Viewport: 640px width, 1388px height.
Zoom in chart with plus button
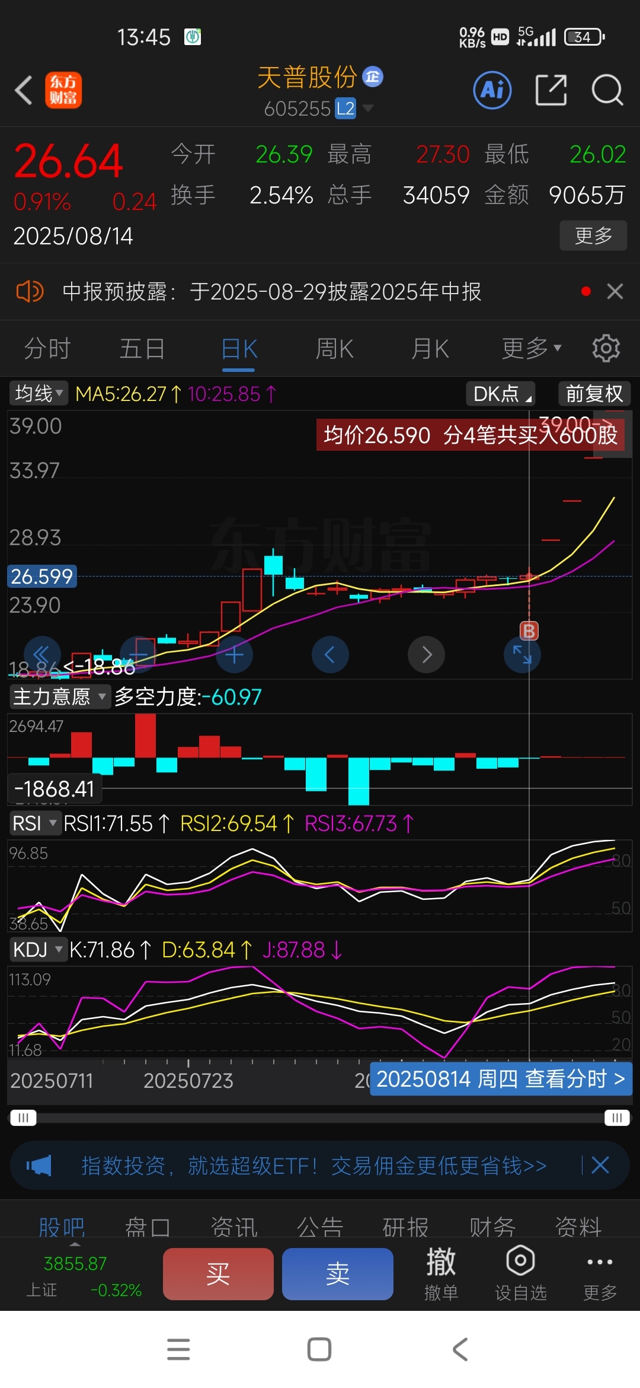[x=234, y=654]
